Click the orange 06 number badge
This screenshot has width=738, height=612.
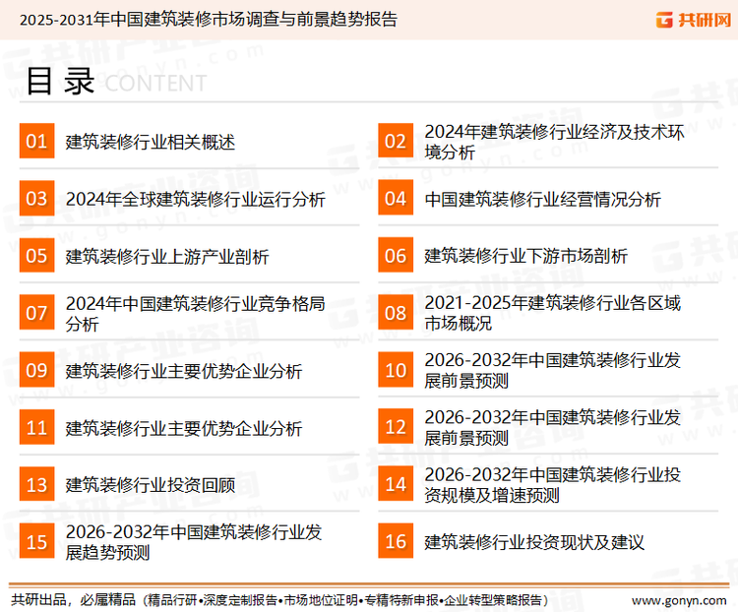click(396, 256)
